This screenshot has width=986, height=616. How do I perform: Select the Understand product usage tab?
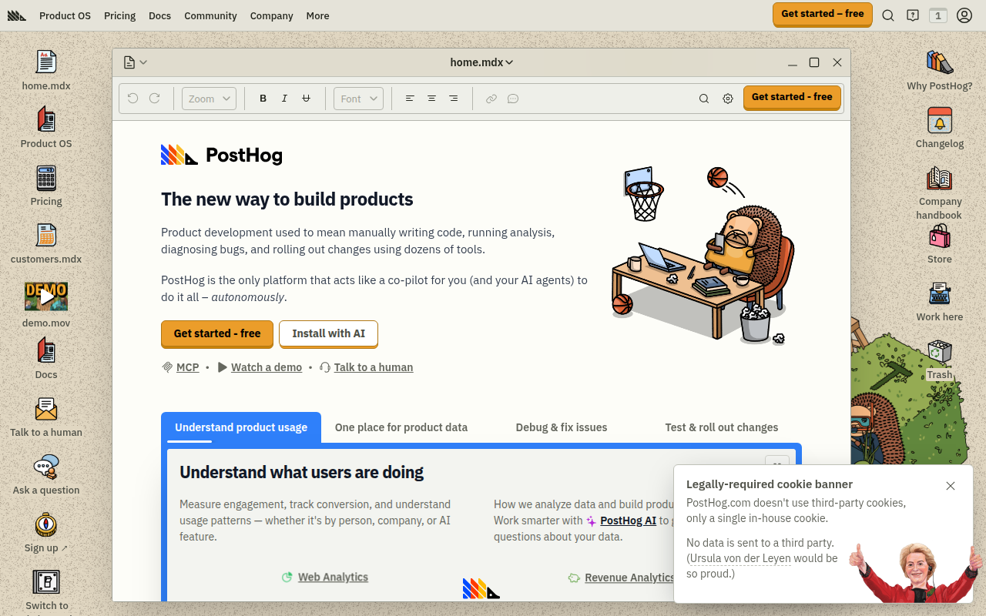pyautogui.click(x=241, y=427)
